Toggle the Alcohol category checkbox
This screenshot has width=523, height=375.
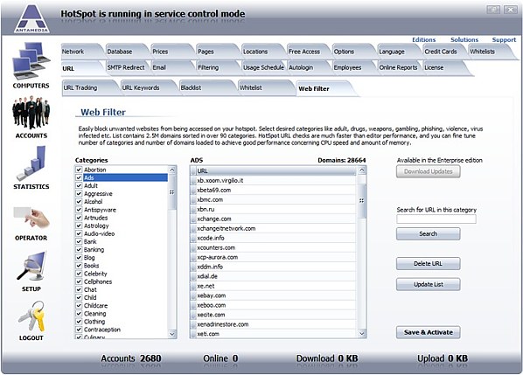79,202
